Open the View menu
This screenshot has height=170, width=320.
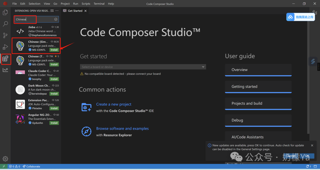coord(47,4)
